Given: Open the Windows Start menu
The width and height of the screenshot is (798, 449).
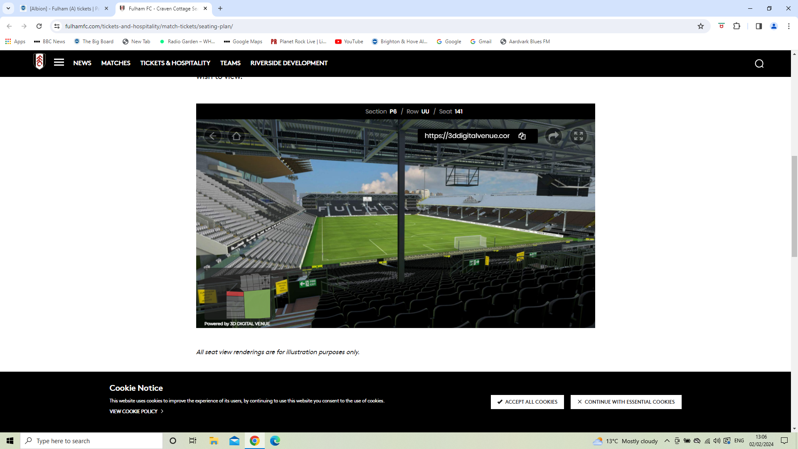Looking at the screenshot, I should [x=10, y=441].
